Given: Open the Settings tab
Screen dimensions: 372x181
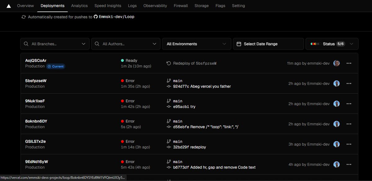Looking at the screenshot, I should [x=238, y=6].
